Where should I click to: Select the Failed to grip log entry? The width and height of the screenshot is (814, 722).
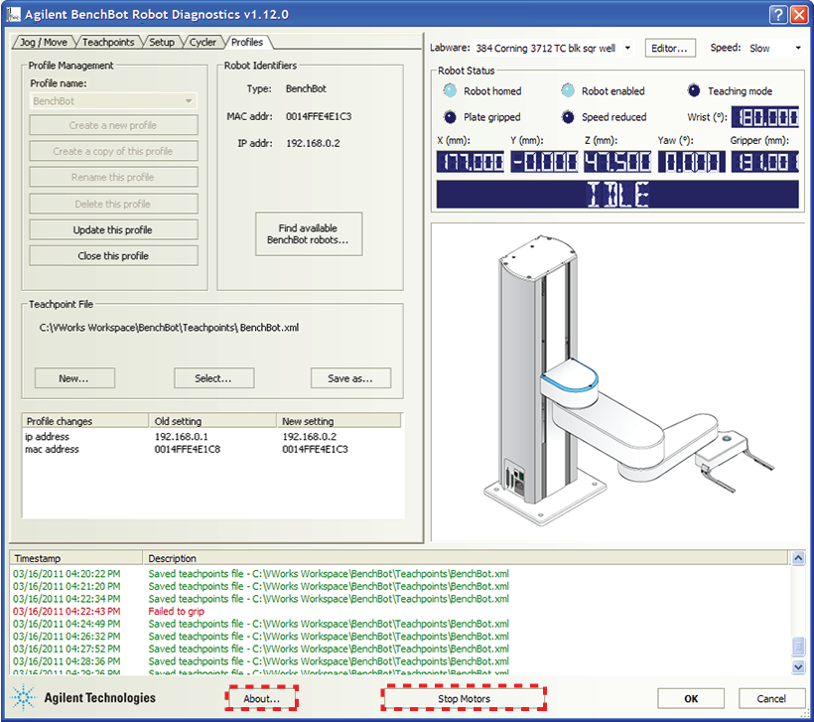click(x=178, y=611)
